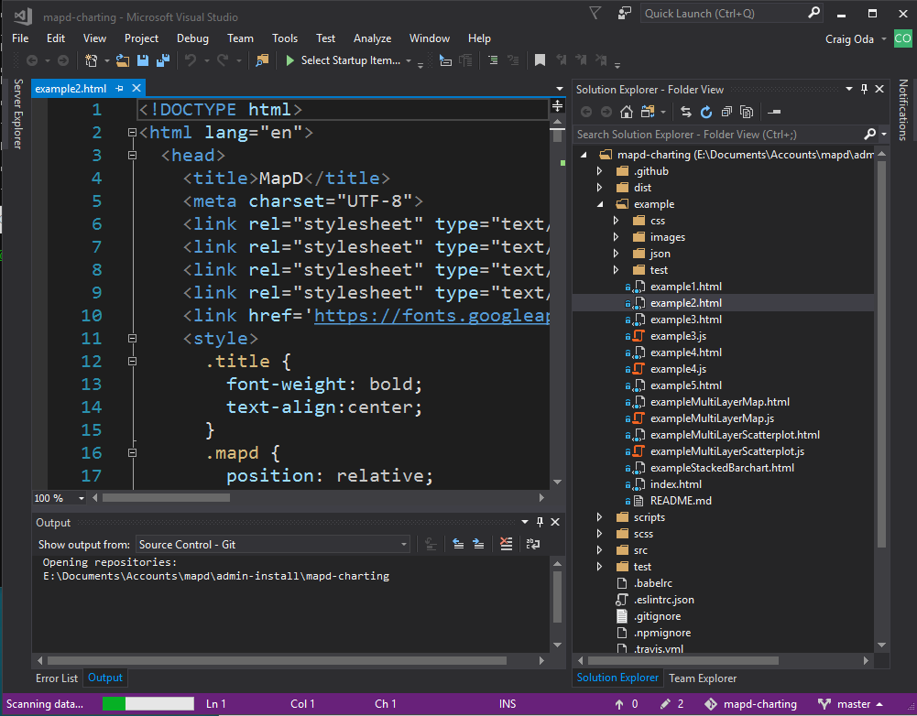Click the New Project toolbar icon
This screenshot has width=917, height=716.
(92, 60)
